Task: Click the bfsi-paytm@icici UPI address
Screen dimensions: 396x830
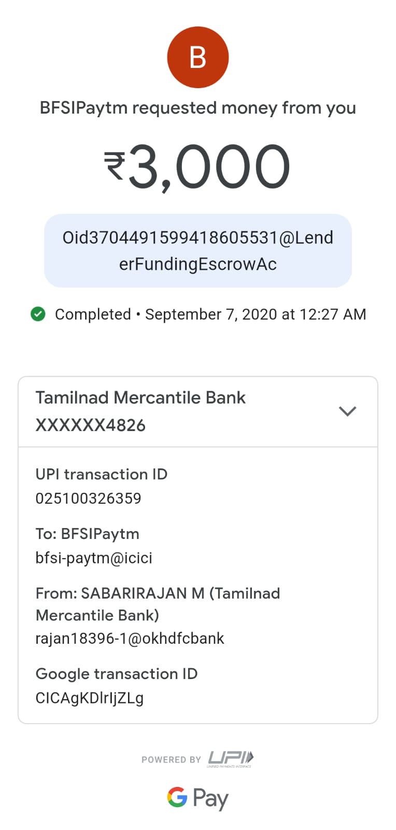Action: click(x=94, y=558)
